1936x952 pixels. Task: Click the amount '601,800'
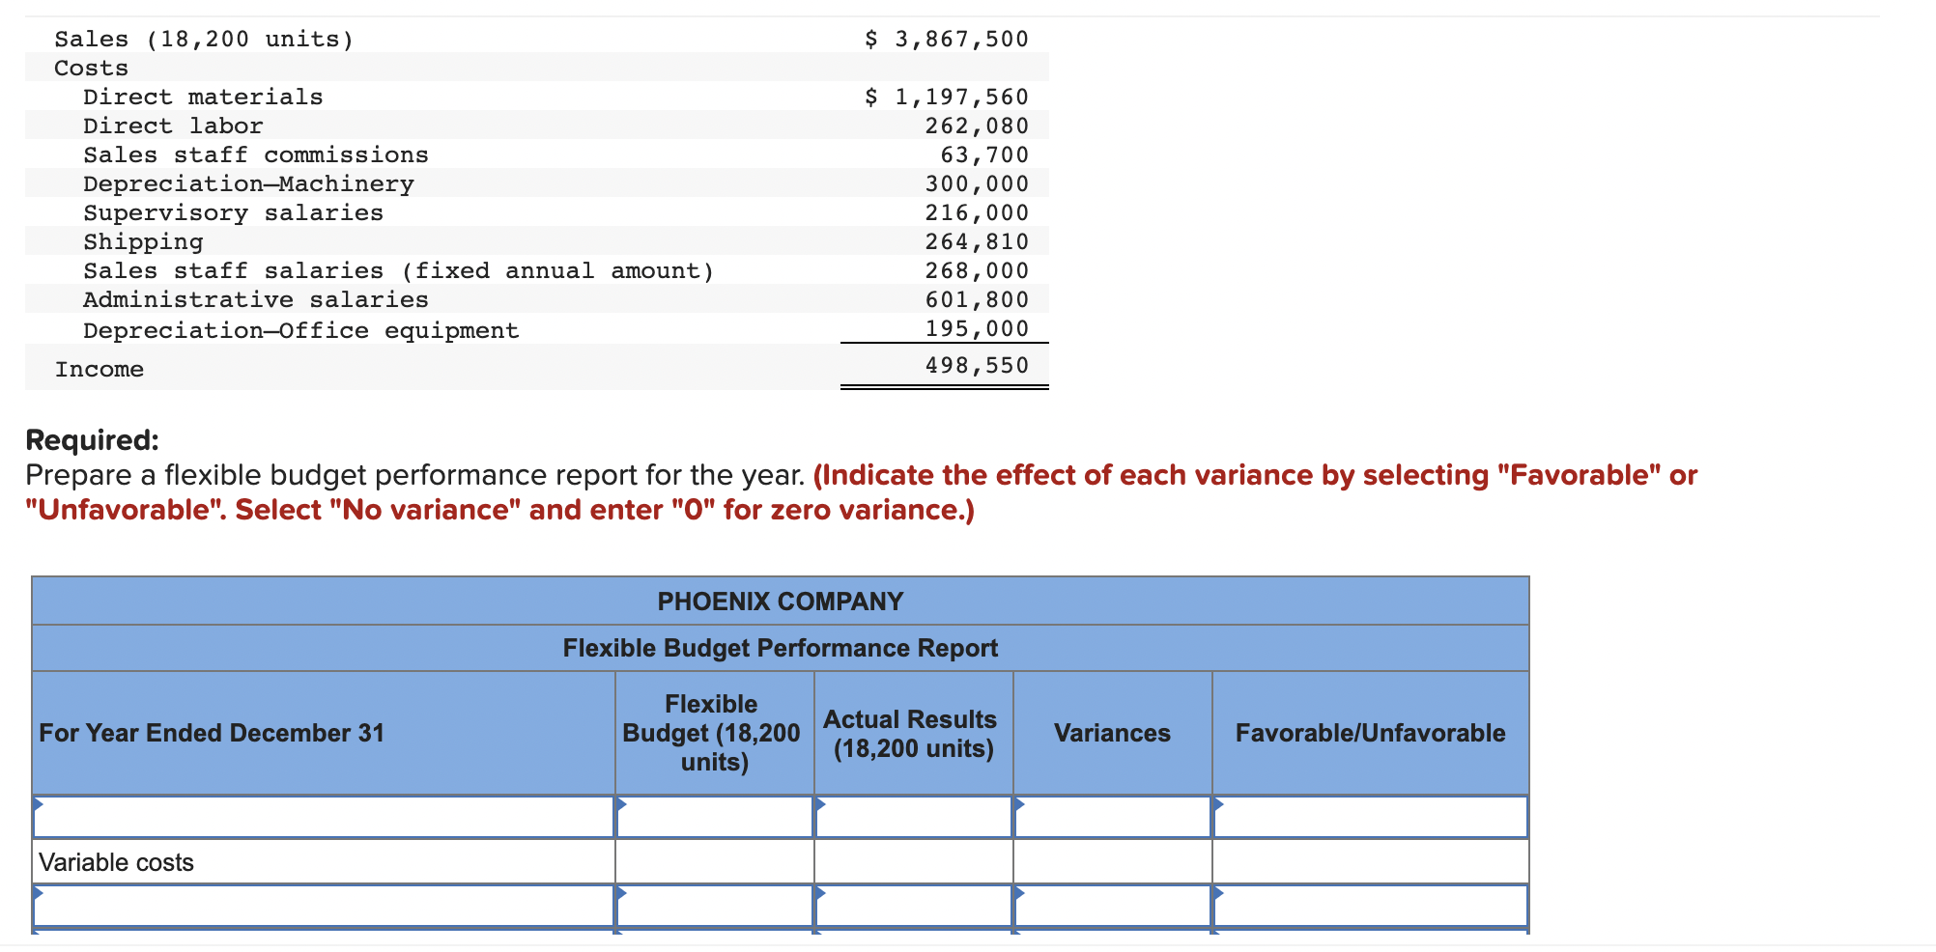(x=977, y=300)
